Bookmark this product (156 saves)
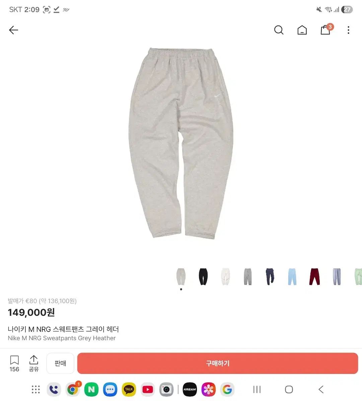Image resolution: width=362 pixels, height=401 pixels. click(14, 364)
